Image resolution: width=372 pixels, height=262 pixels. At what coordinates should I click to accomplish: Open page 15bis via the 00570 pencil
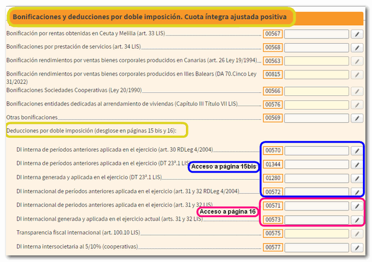pos(356,150)
